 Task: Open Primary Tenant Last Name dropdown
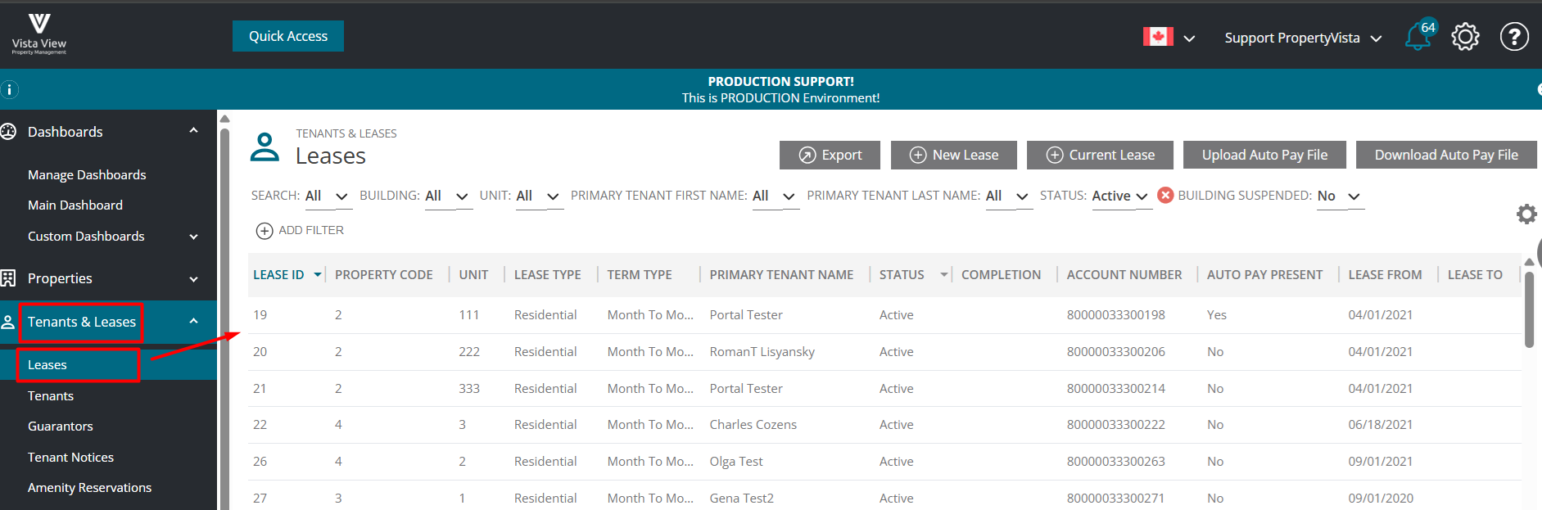click(x=1008, y=196)
